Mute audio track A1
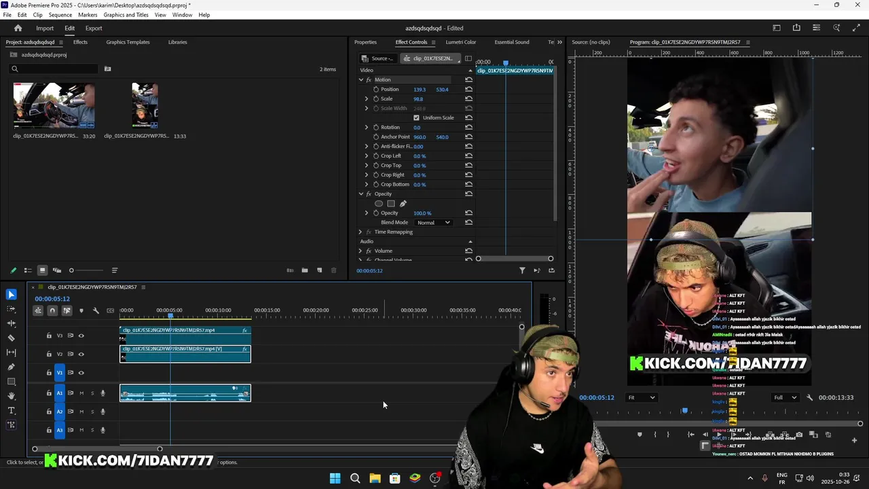This screenshot has height=489, width=869. click(81, 393)
